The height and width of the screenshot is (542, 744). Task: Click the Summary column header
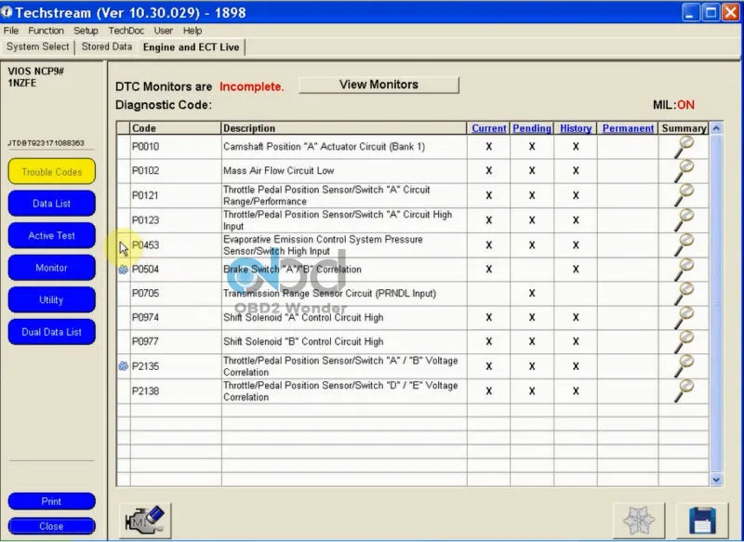click(x=684, y=128)
